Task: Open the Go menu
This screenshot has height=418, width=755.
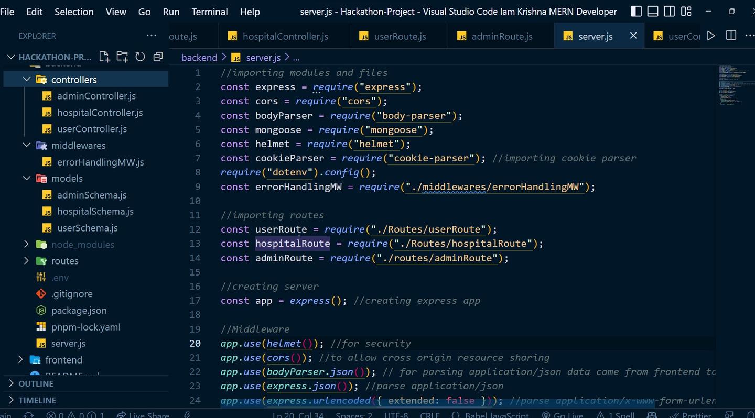Action: click(x=144, y=12)
